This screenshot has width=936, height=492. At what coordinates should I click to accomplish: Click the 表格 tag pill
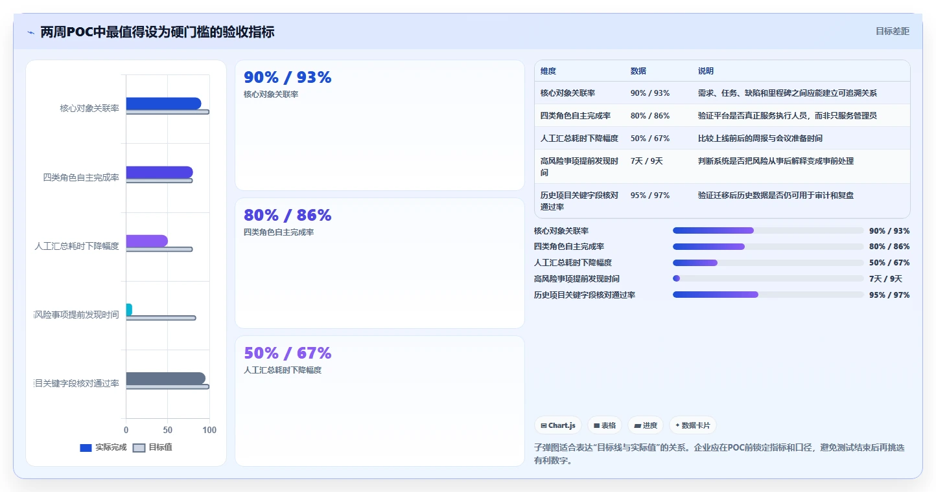click(x=604, y=425)
